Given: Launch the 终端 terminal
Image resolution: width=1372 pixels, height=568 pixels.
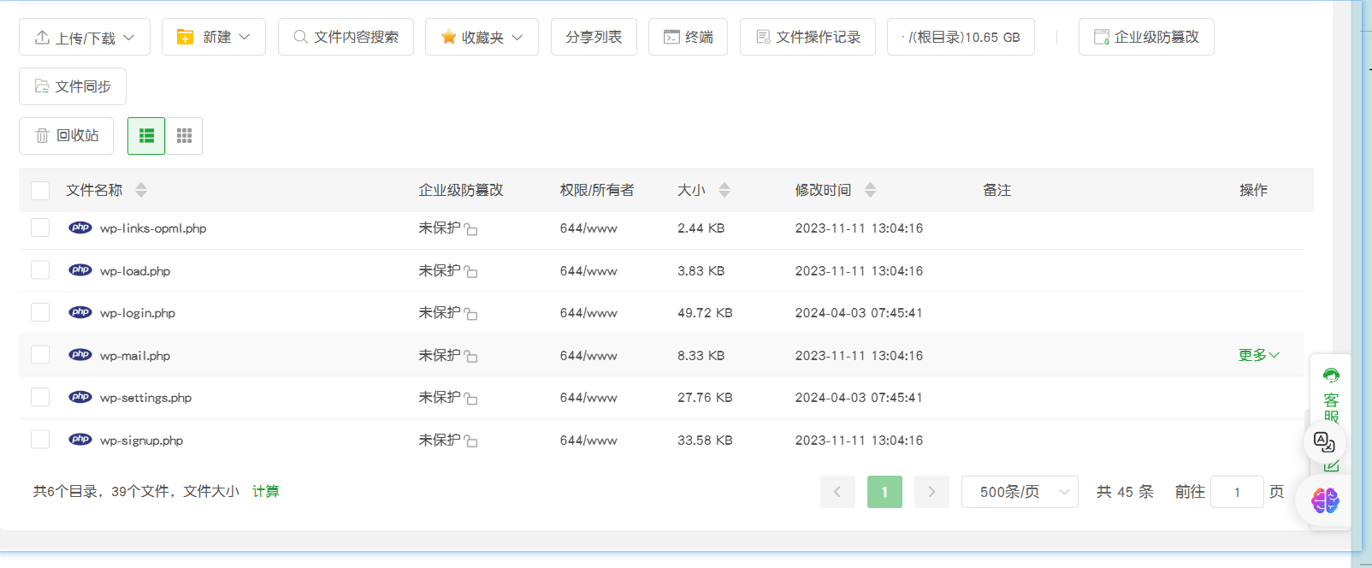Looking at the screenshot, I should [688, 37].
